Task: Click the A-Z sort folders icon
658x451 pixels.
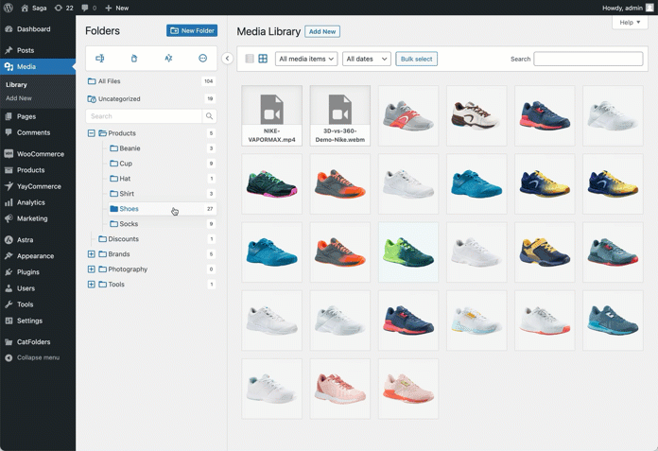Action: [168, 59]
